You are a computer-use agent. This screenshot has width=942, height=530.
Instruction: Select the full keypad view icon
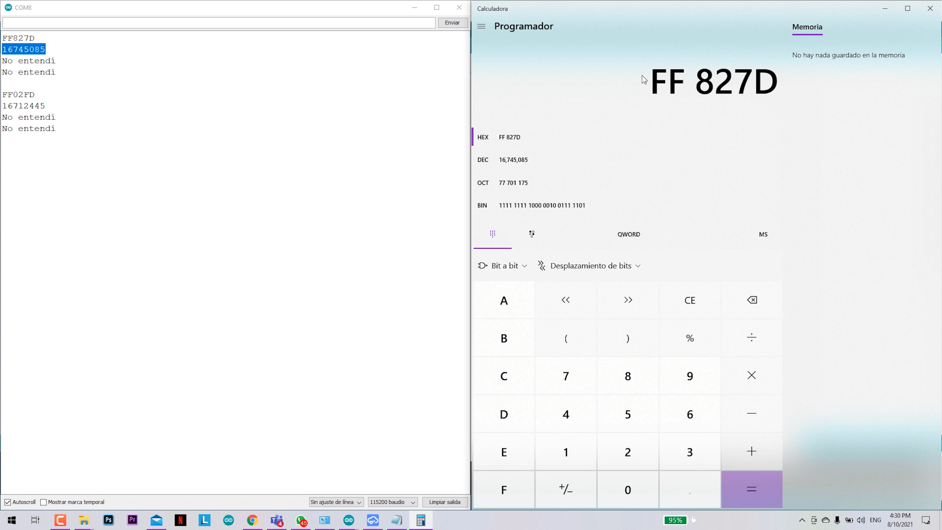[x=493, y=234]
